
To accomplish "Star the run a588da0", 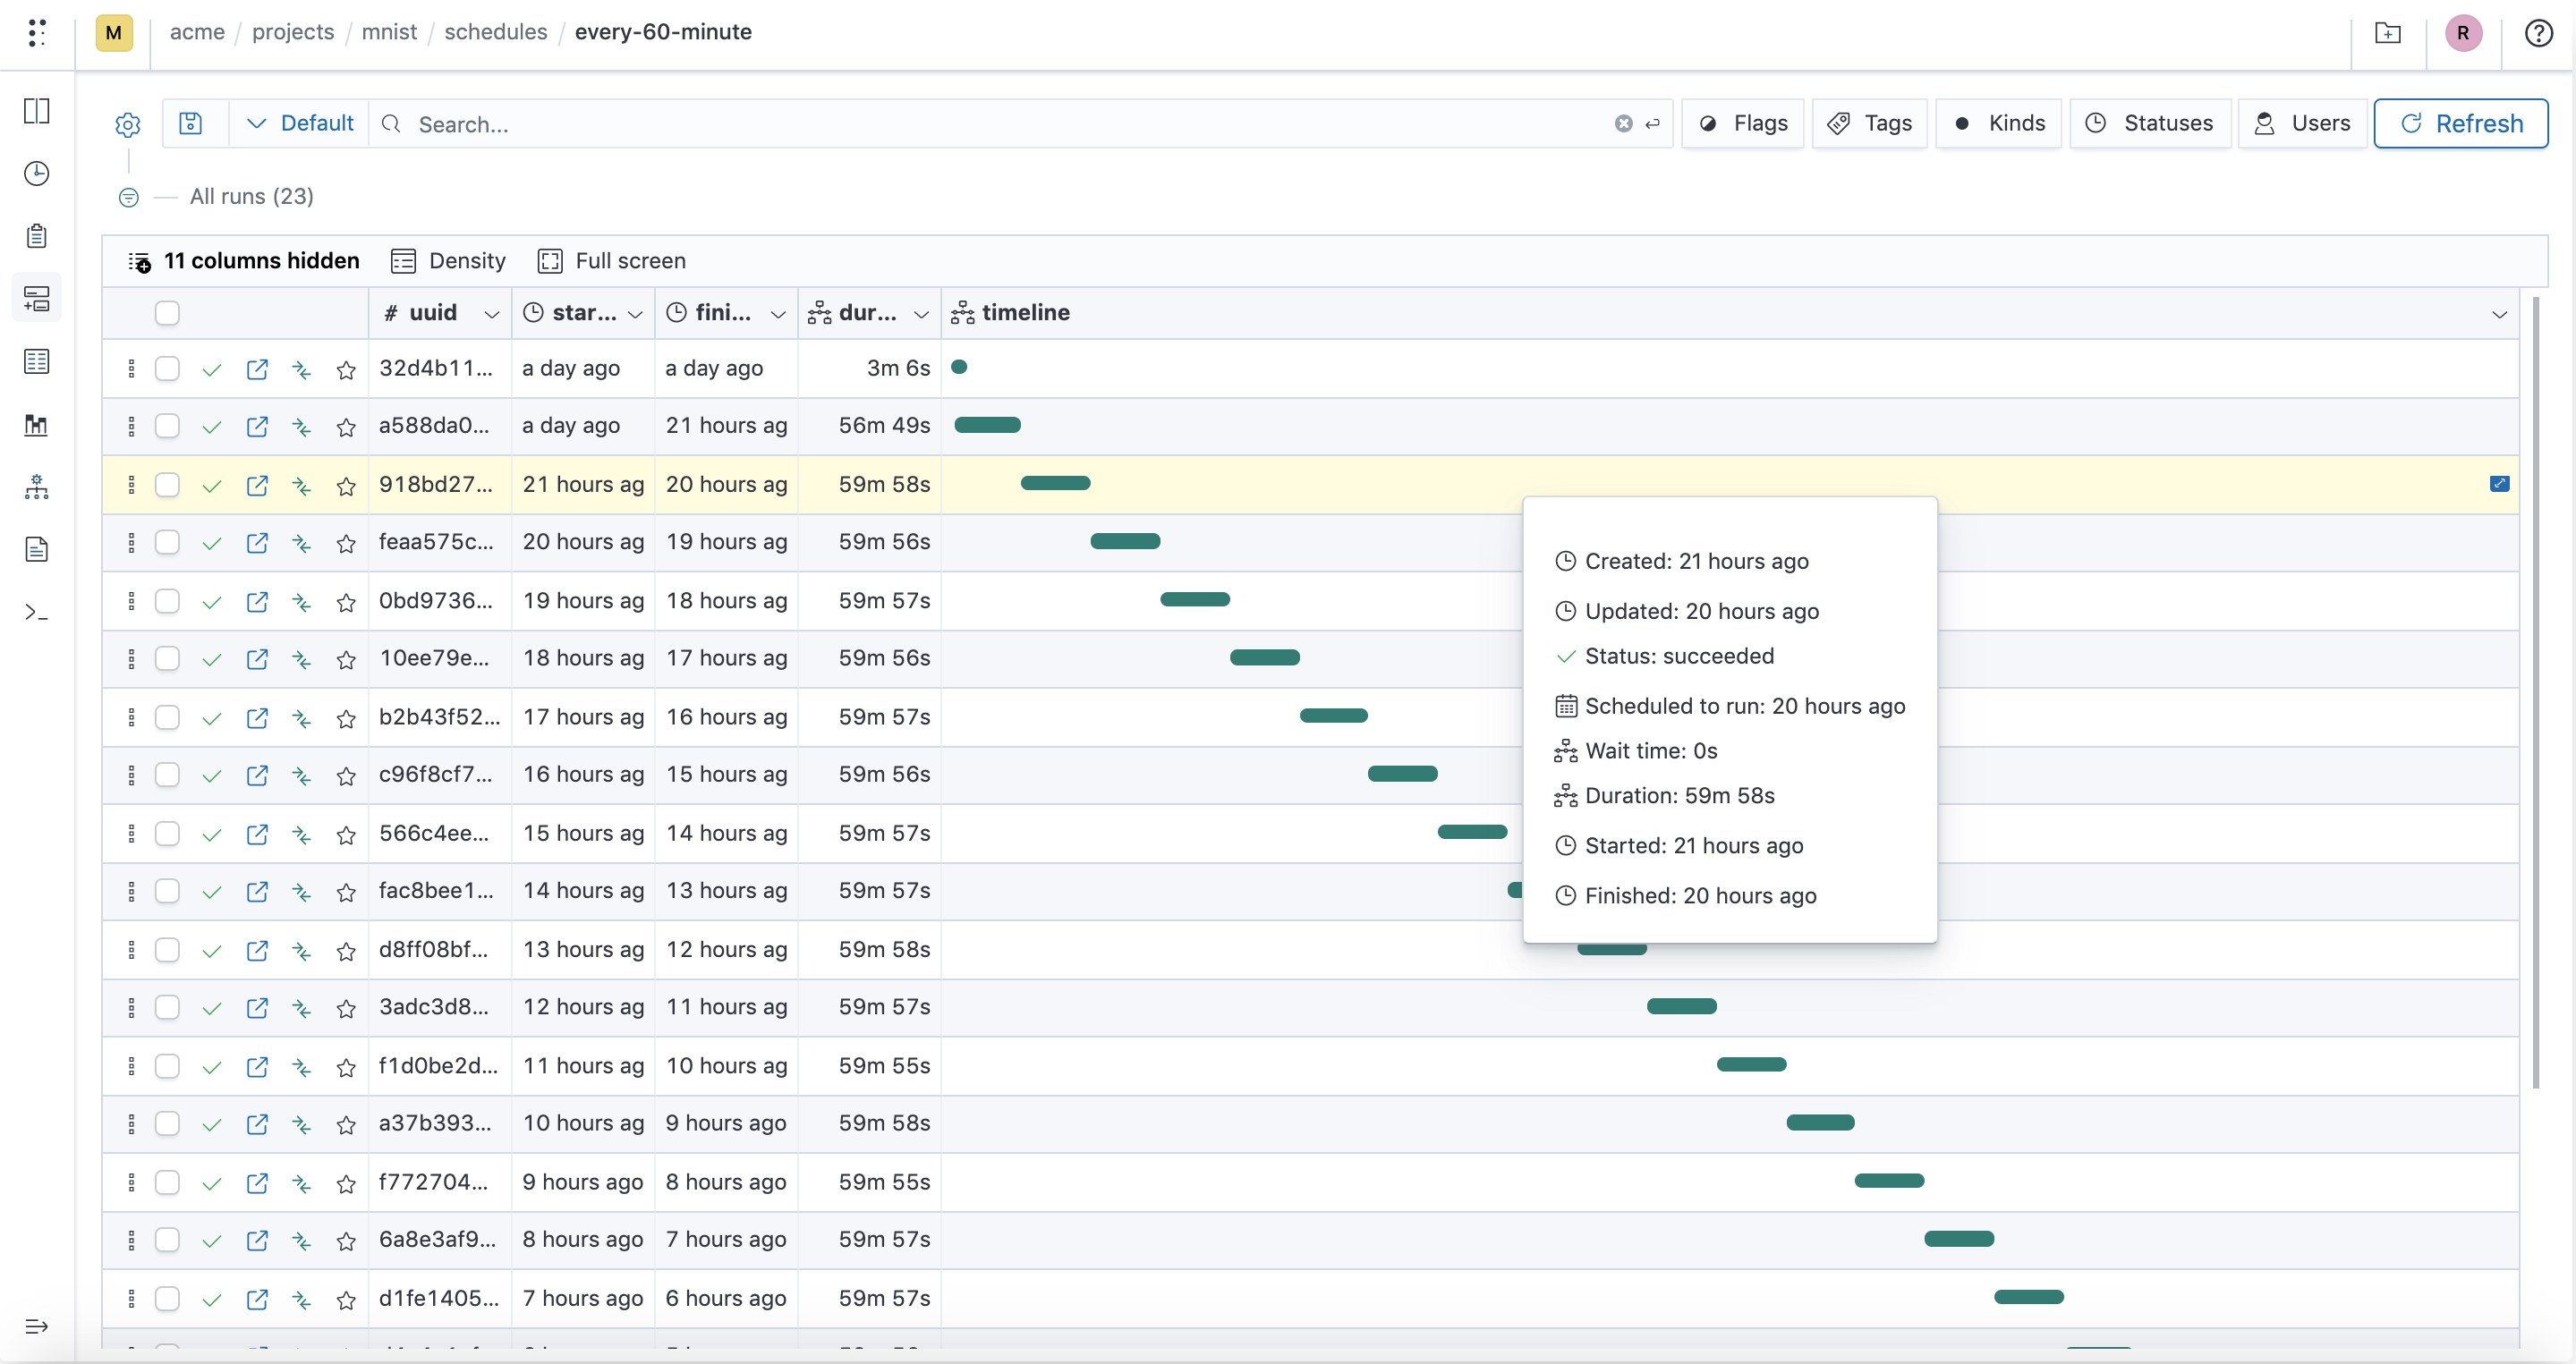I will [346, 428].
